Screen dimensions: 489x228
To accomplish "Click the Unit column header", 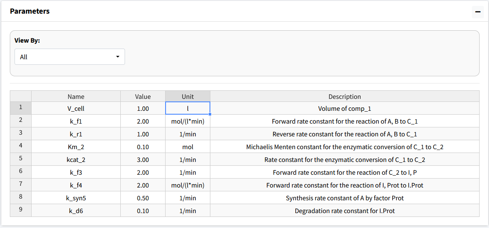I will pos(188,97).
